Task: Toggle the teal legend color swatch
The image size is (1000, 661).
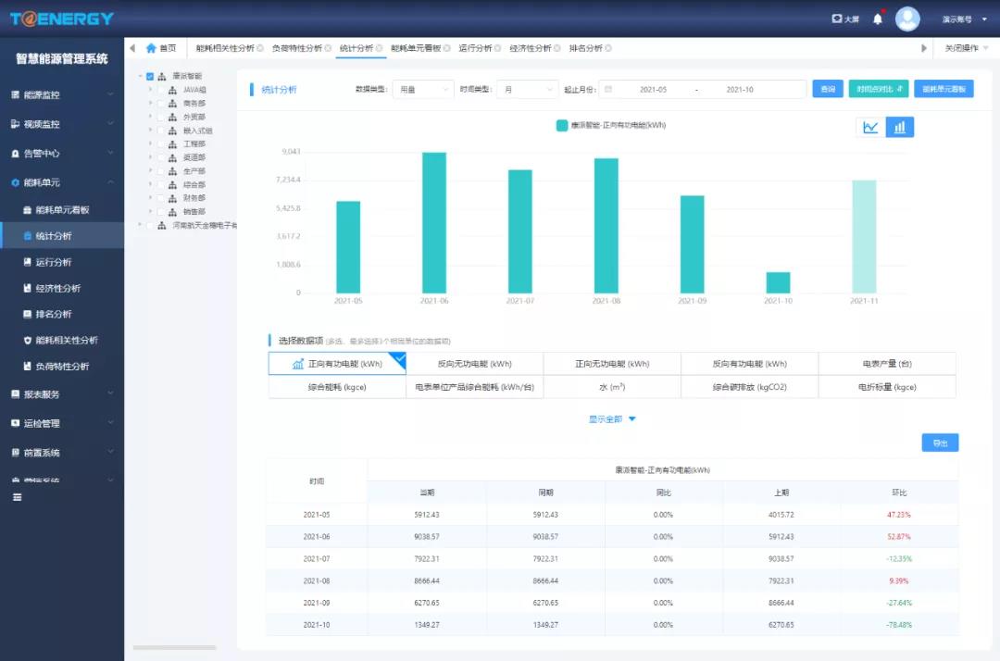Action: (x=561, y=125)
